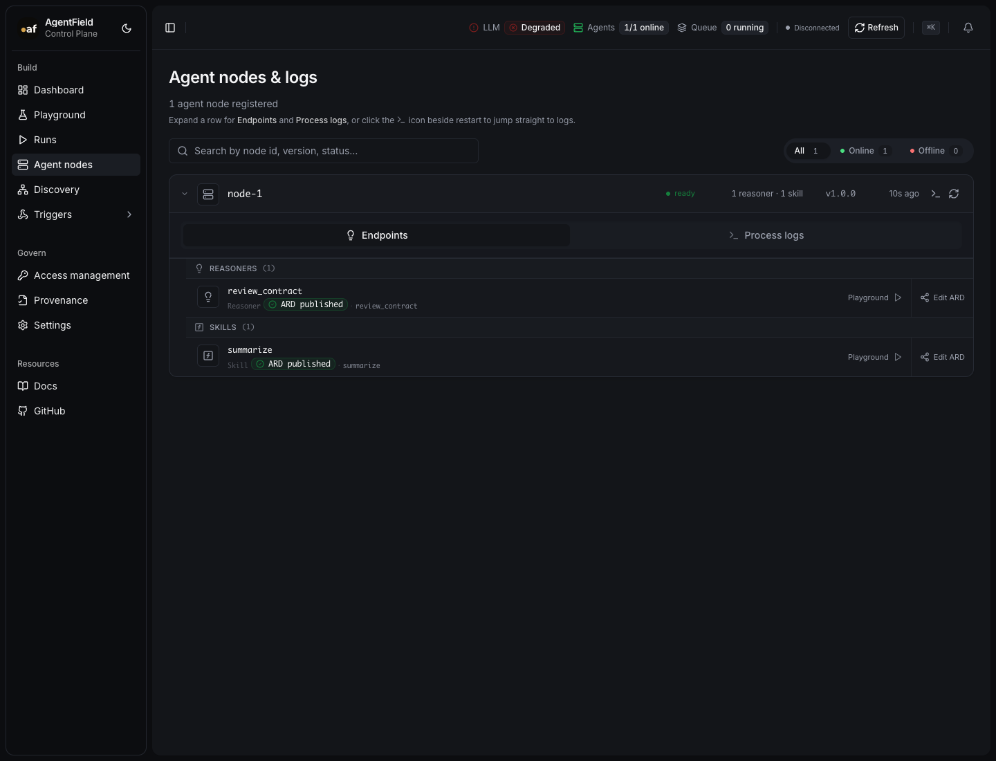Select Agent nodes in sidebar
This screenshot has height=761, width=996.
coord(76,165)
